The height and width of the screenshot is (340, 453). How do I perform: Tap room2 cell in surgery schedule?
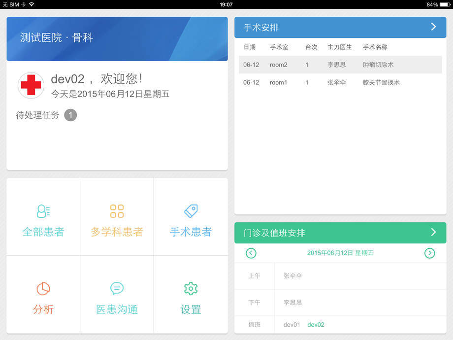click(279, 65)
